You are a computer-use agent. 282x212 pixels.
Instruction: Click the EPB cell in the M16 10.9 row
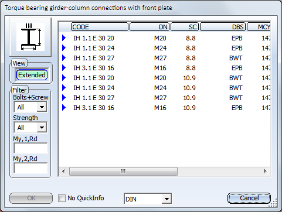(237, 108)
